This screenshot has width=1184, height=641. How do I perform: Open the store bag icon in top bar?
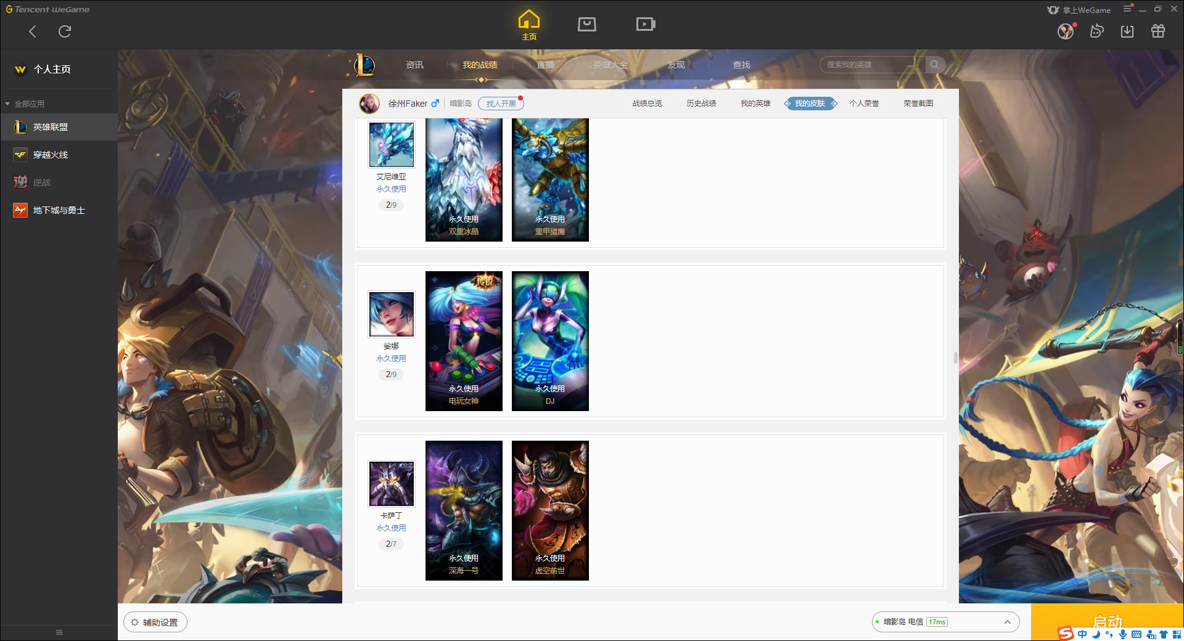coord(587,25)
